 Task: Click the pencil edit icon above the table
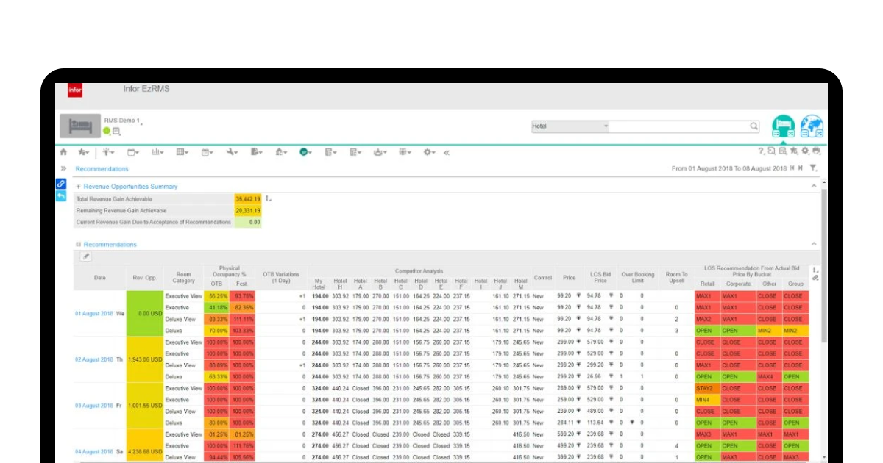[86, 256]
